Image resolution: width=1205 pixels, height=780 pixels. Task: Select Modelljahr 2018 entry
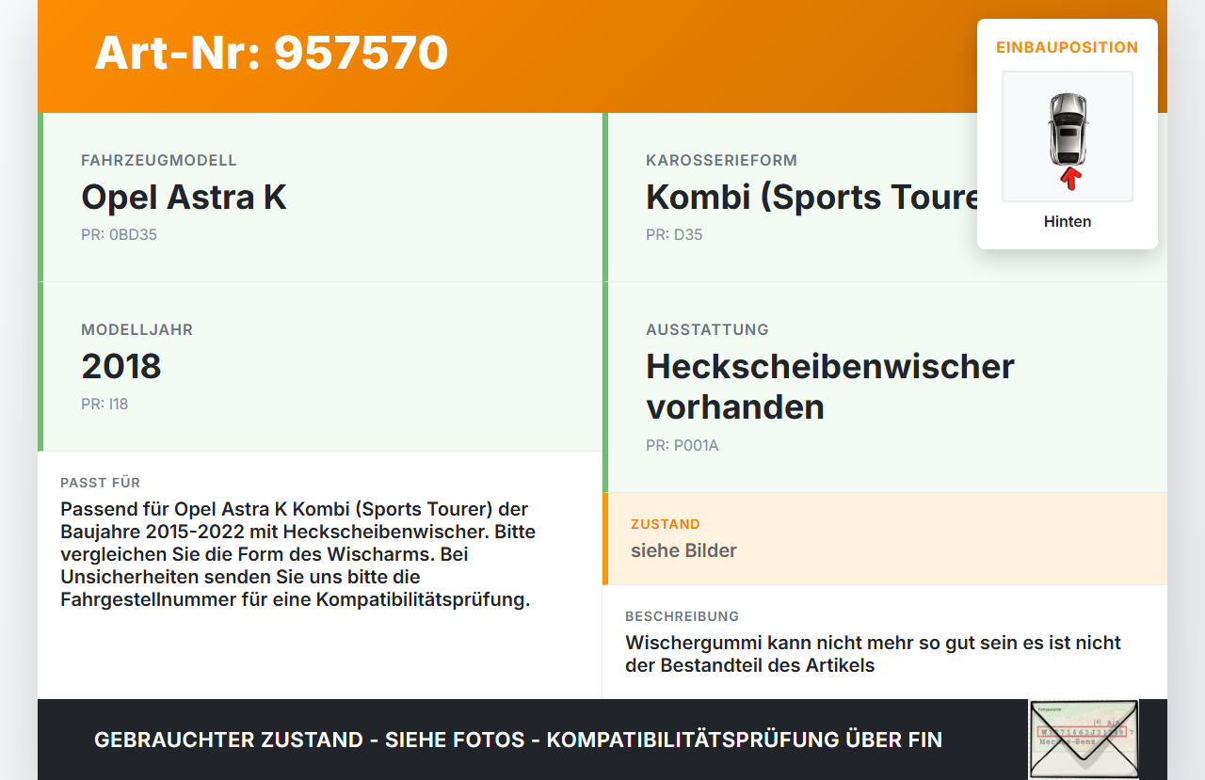click(x=122, y=366)
